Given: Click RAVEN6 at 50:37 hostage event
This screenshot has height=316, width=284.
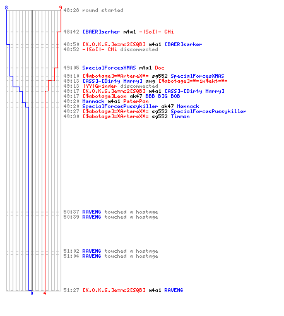Looking at the screenshot, I should [92, 212].
